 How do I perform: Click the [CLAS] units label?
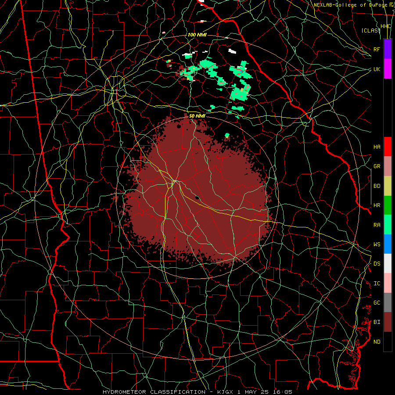point(371,30)
